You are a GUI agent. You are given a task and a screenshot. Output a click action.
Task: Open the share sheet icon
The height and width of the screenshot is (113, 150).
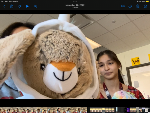12,6
